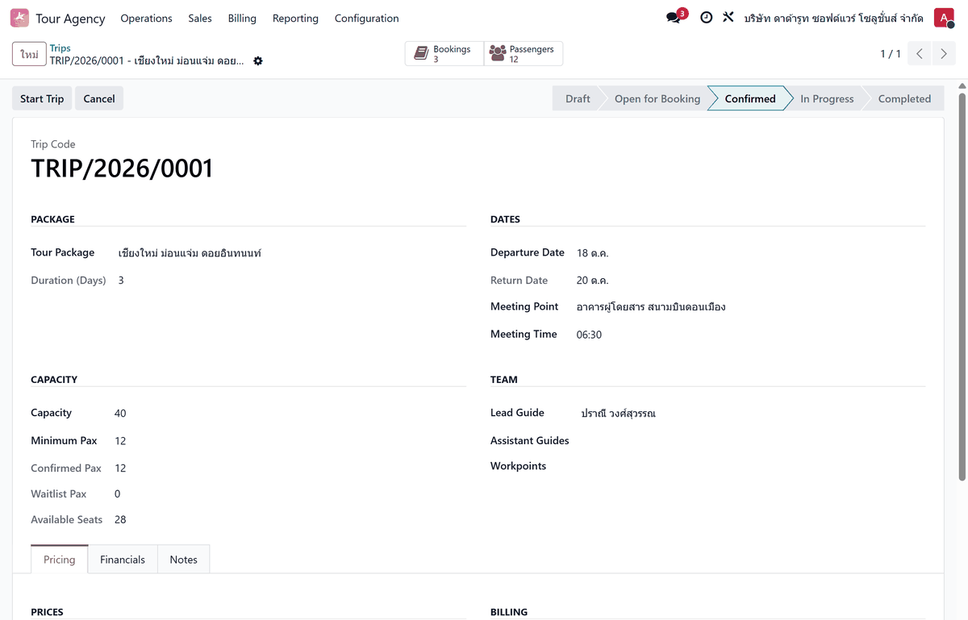The image size is (968, 620).
Task: Edit the Meeting Point field
Action: (750, 307)
